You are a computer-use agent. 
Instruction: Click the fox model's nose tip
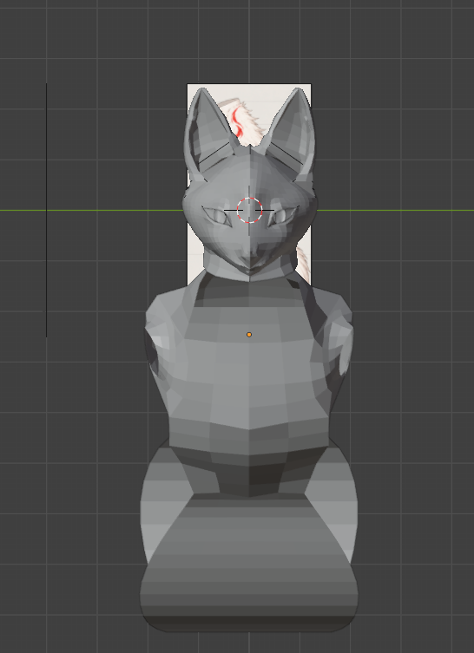(x=249, y=270)
